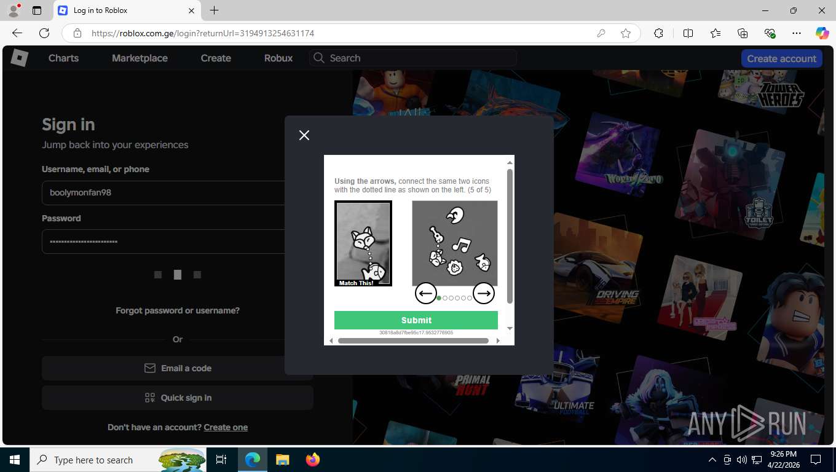
Task: Submit the captcha answer
Action: [x=416, y=320]
